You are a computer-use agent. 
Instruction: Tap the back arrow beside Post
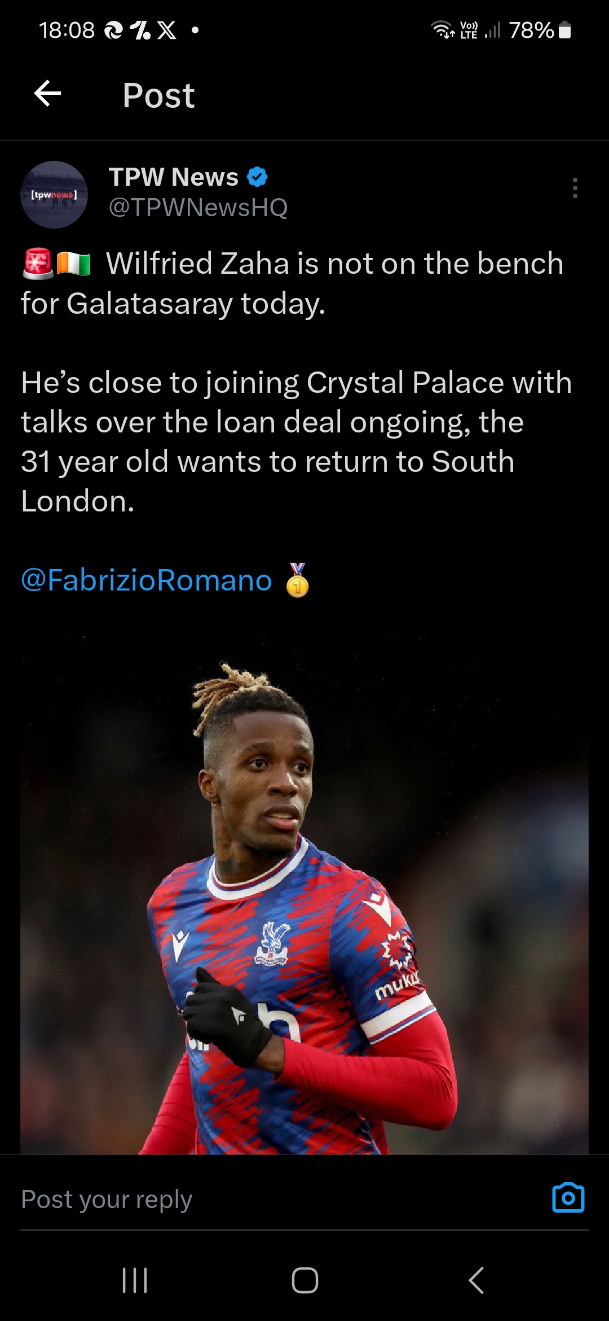pyautogui.click(x=47, y=94)
